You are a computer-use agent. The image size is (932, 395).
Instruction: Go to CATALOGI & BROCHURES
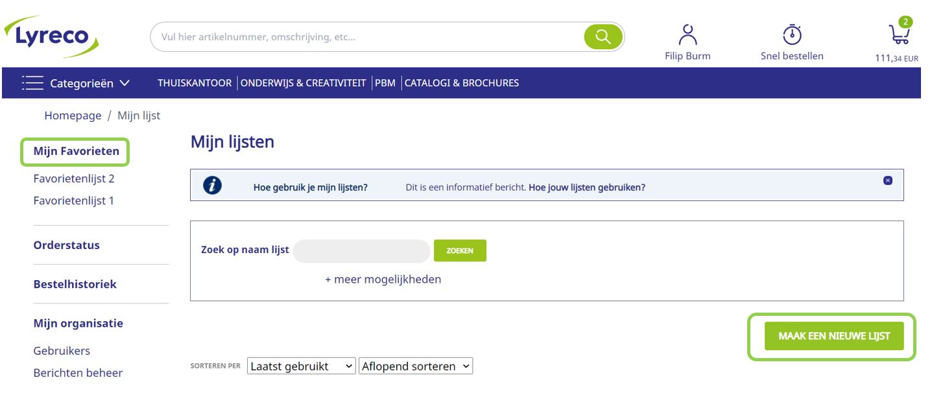(x=462, y=83)
